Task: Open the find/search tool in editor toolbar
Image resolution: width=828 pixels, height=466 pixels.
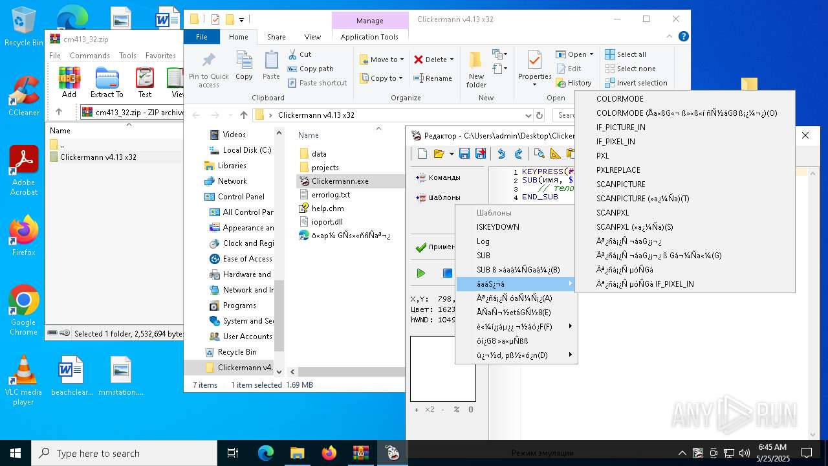Action: 539,153
